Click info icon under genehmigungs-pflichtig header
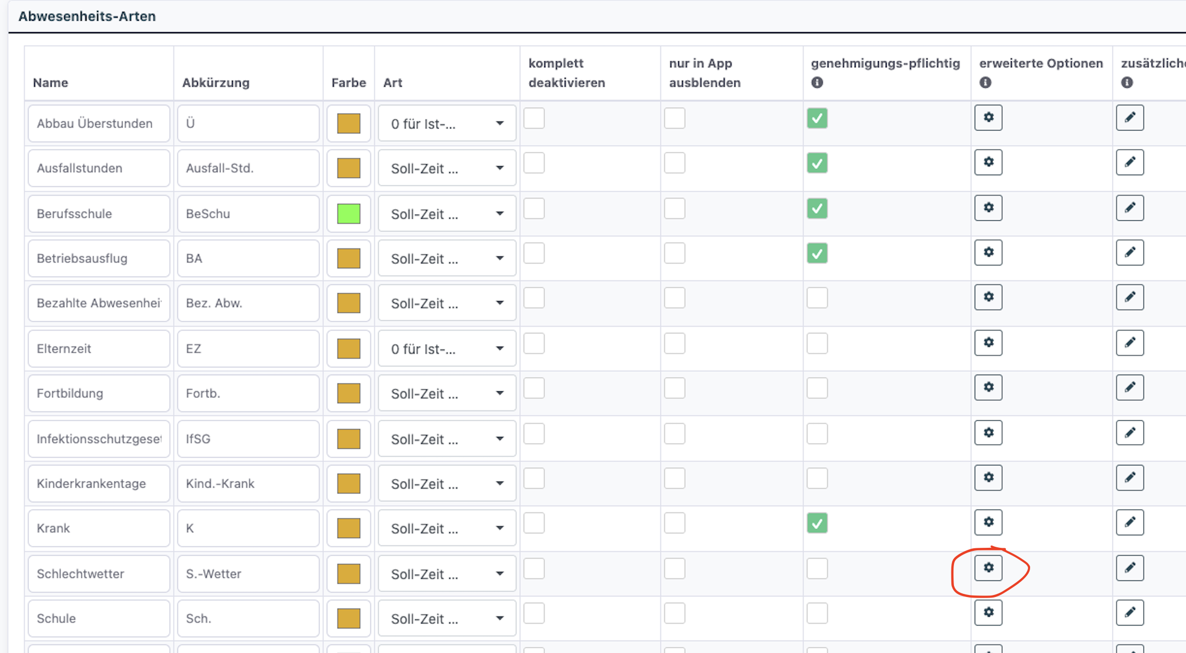Viewport: 1186px width, 653px height. pos(817,82)
